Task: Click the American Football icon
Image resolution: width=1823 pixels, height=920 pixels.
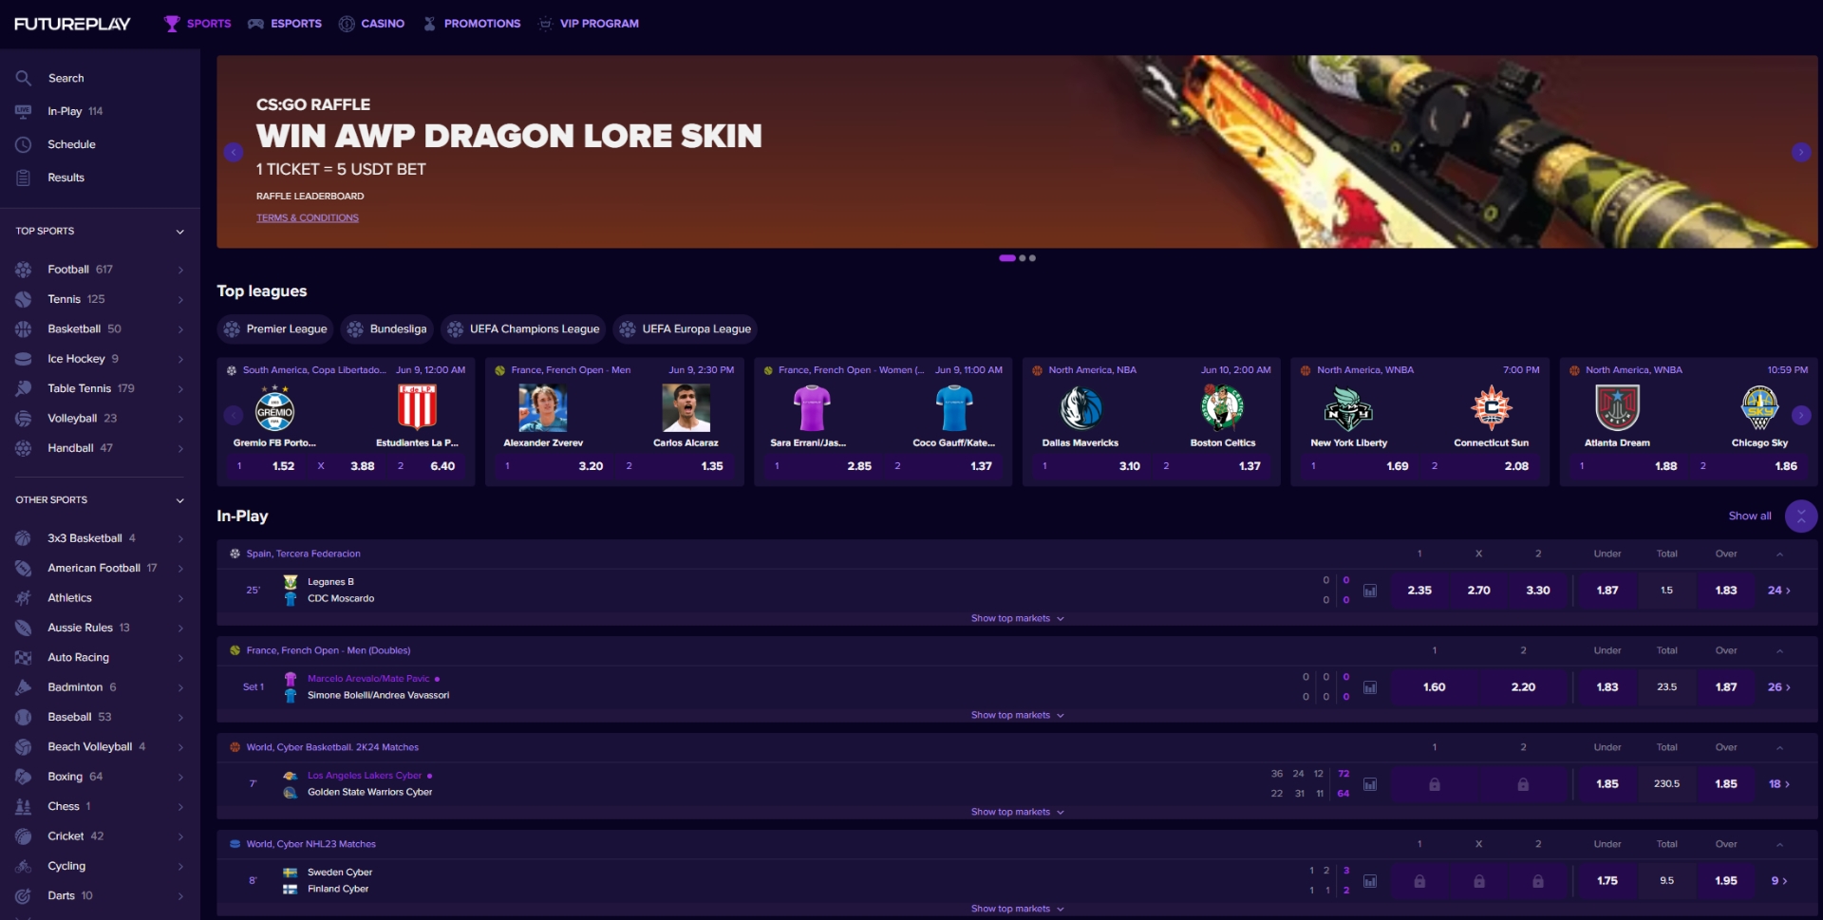Action: tap(24, 568)
